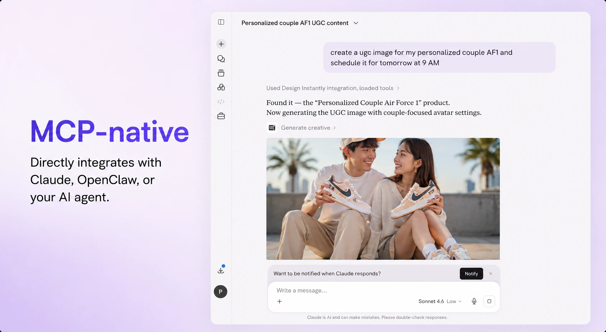606x332 pixels.
Task: Toggle the sidebar panel icon
Action: pyautogui.click(x=221, y=22)
